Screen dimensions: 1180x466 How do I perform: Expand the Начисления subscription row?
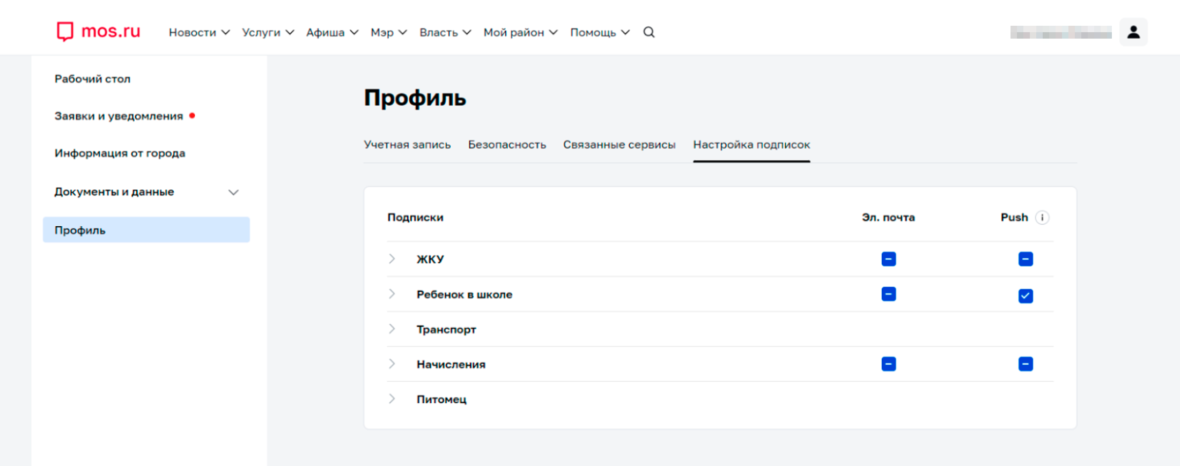[x=392, y=364]
